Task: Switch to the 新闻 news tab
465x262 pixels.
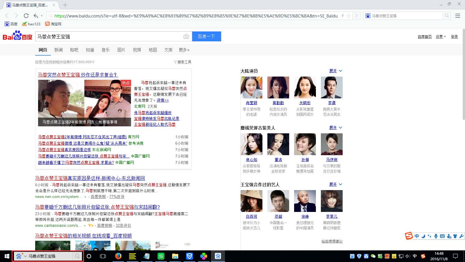Action: [58, 50]
